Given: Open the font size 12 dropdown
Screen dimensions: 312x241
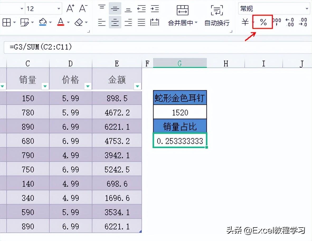Looking at the screenshot, I should tap(59, 9).
